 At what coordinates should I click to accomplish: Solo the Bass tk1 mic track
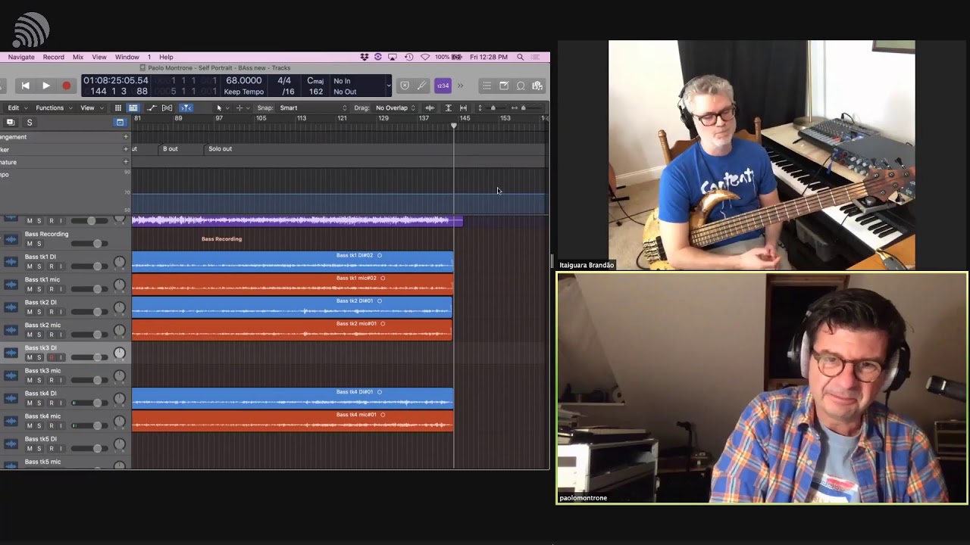coord(39,289)
